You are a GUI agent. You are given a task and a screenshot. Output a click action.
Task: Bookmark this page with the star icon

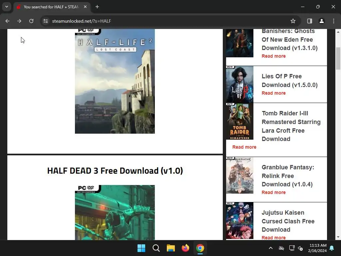coord(293,21)
